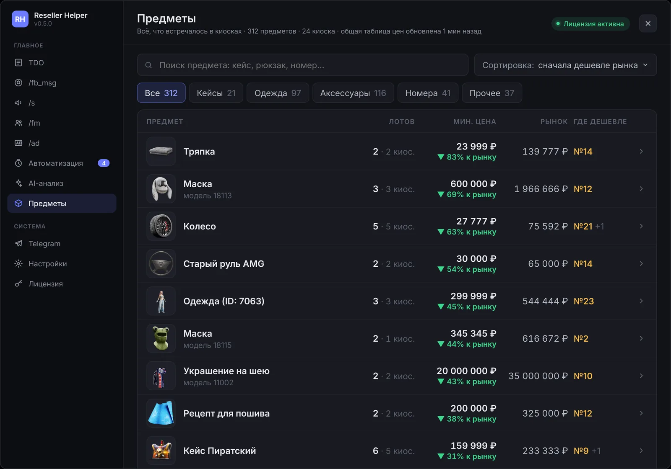Focus the Поиск предмета search field
671x469 pixels.
302,65
